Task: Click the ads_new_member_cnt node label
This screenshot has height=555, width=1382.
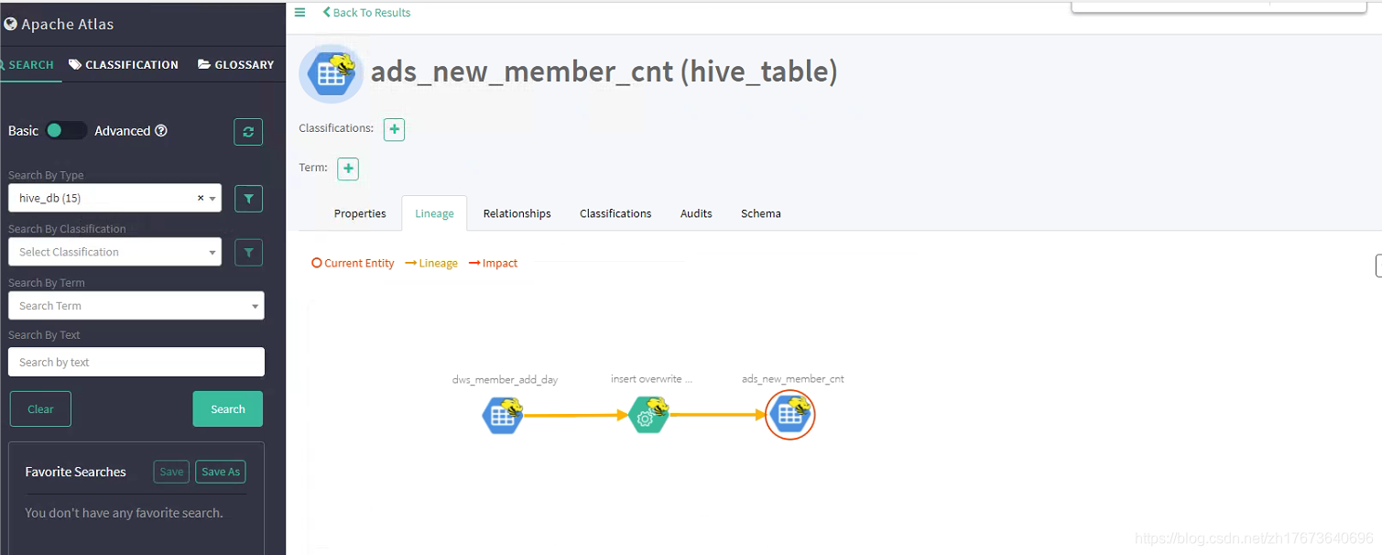Action: click(x=793, y=379)
